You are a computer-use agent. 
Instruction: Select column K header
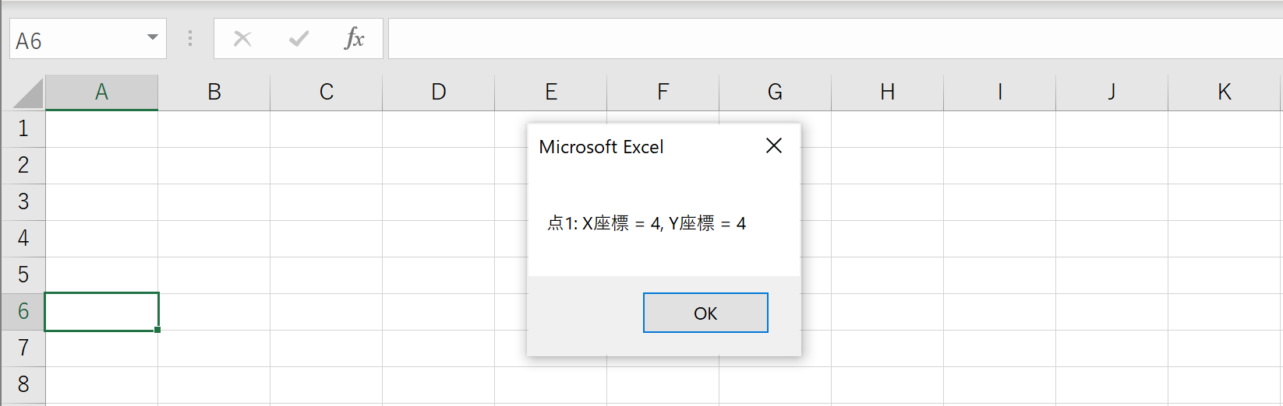click(x=1225, y=93)
